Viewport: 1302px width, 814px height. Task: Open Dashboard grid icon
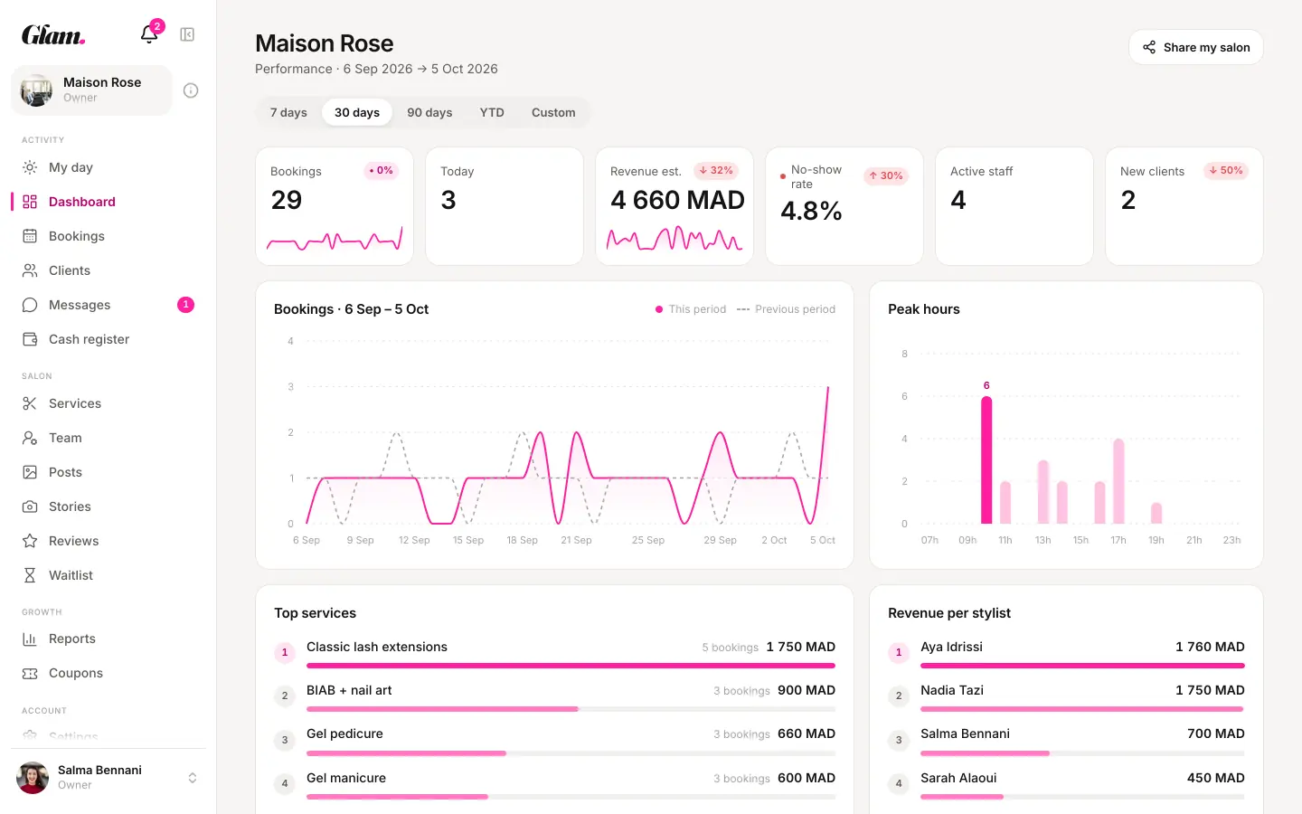[x=30, y=202]
